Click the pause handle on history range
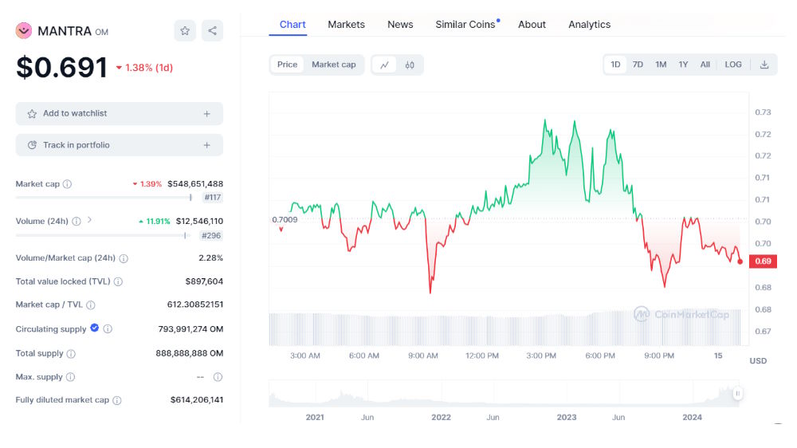Viewport: 797px width, 448px height. tap(737, 393)
